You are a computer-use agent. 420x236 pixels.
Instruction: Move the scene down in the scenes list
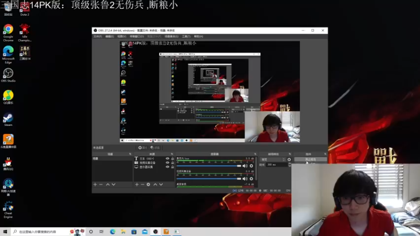point(113,185)
